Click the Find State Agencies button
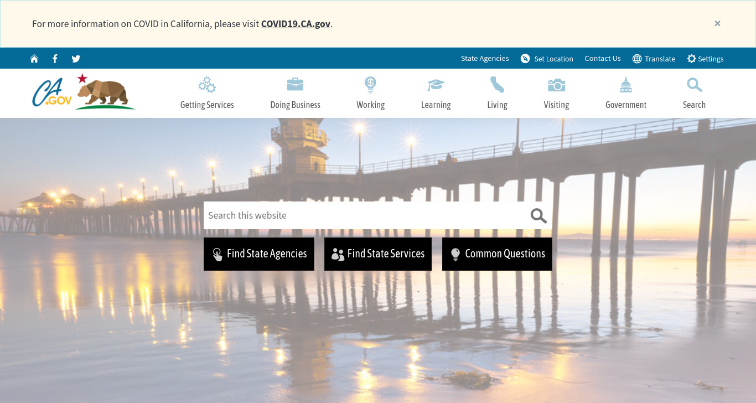Viewport: 756px width, 403px height. point(259,254)
